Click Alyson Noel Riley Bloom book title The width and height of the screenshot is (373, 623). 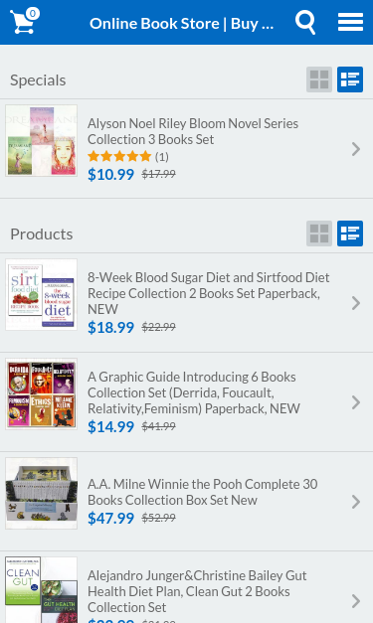point(193,131)
